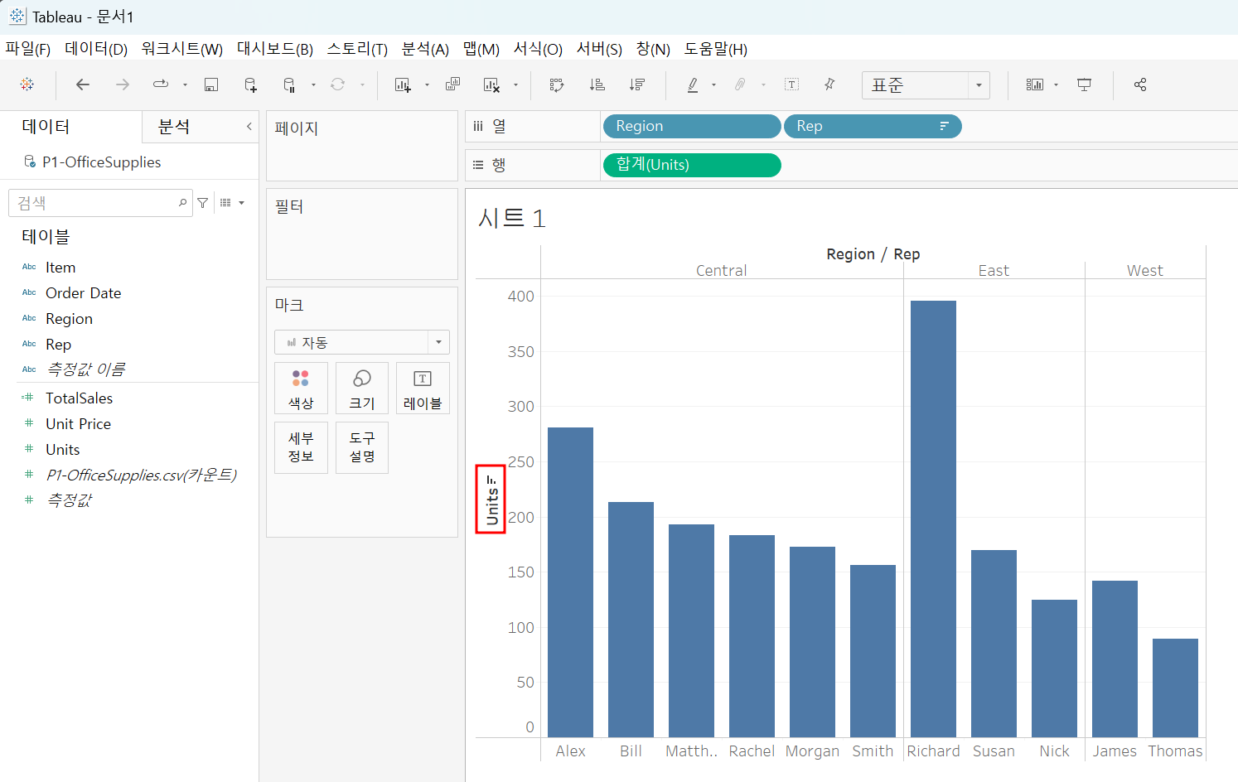The width and height of the screenshot is (1238, 782).
Task: Save the workbook with the disk icon
Action: click(x=211, y=84)
